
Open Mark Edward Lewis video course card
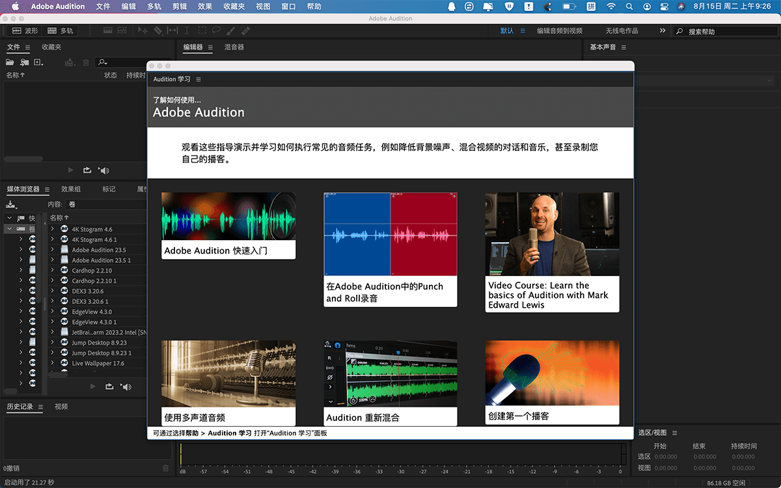click(x=552, y=252)
